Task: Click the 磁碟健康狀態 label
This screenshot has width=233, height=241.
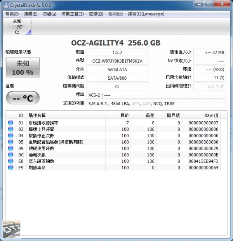Action: click(18, 52)
